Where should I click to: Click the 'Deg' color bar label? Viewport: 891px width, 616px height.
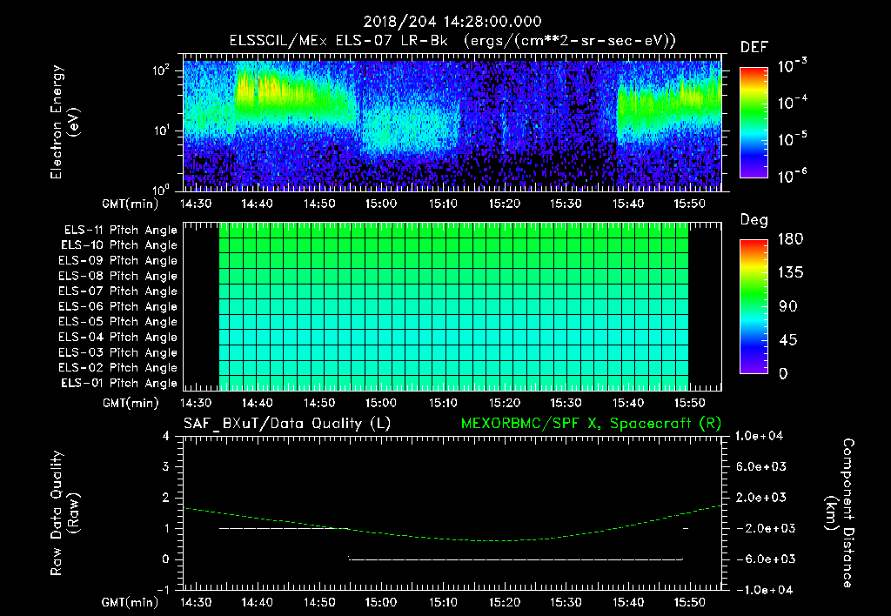pyautogui.click(x=754, y=220)
